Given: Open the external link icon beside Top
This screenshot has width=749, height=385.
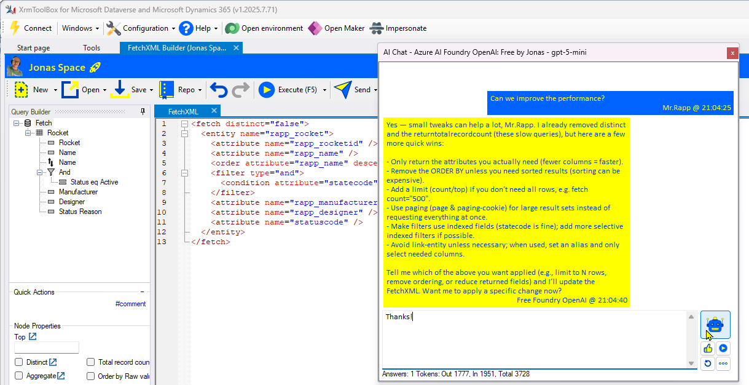Looking at the screenshot, I should tap(33, 336).
